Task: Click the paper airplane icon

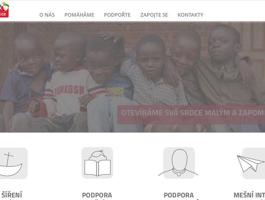Action: point(251,163)
